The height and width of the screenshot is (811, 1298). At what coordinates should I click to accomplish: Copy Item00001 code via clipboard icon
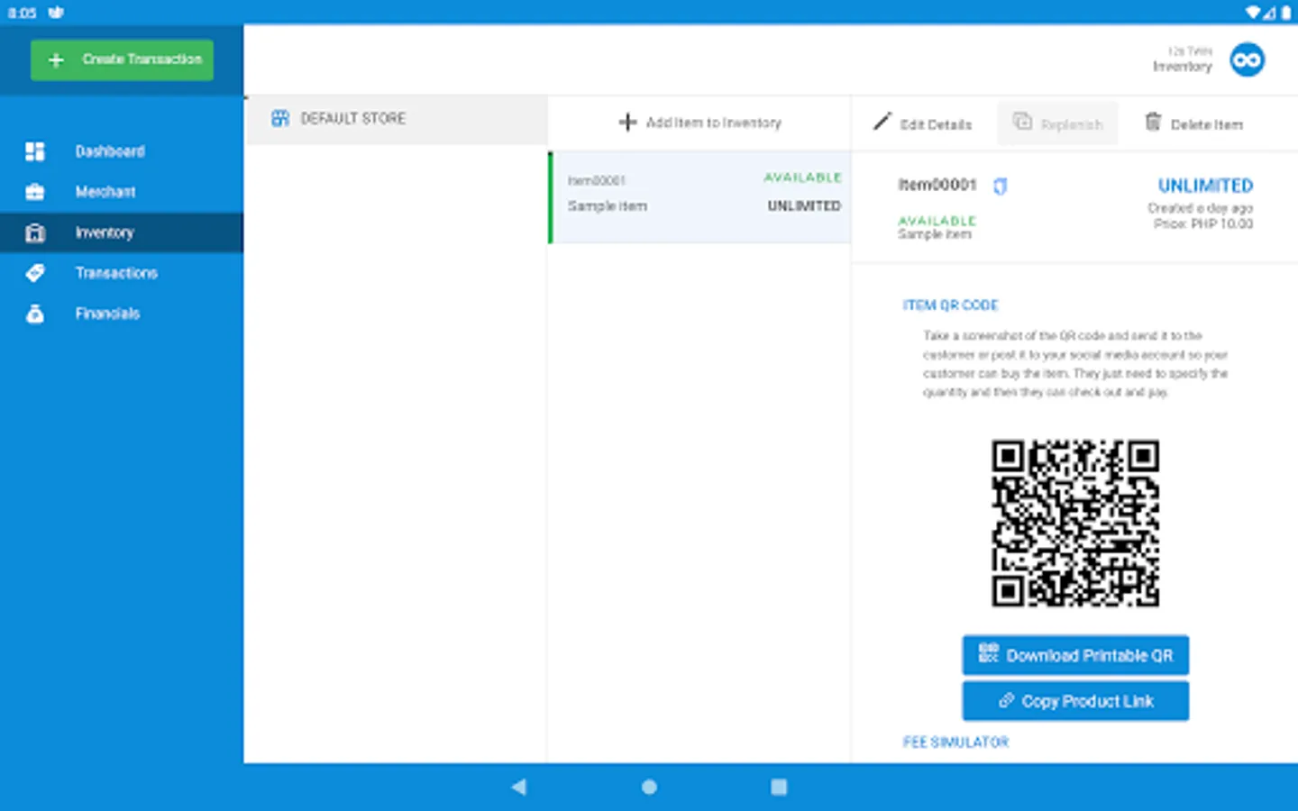[1000, 186]
